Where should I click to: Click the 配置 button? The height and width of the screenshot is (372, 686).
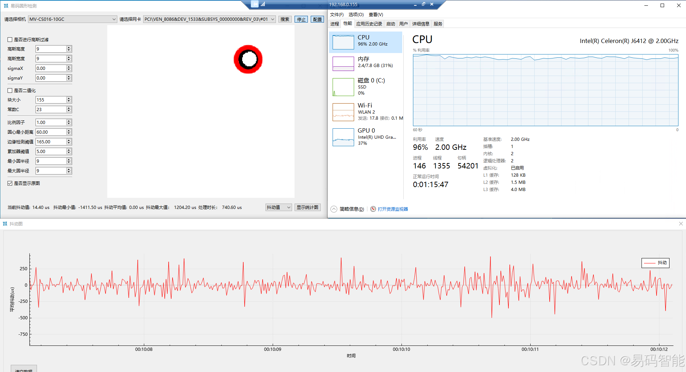318,19
